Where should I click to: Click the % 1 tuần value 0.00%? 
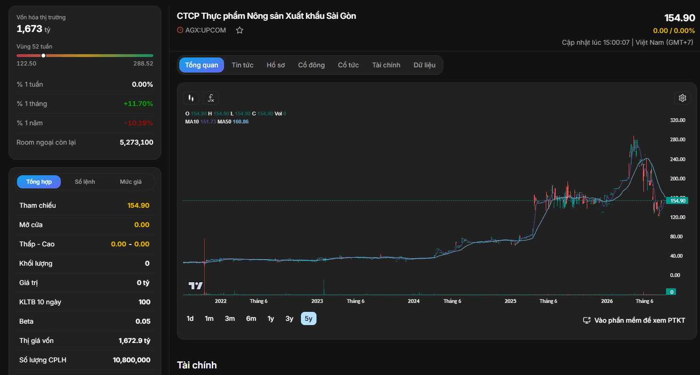pyautogui.click(x=142, y=84)
